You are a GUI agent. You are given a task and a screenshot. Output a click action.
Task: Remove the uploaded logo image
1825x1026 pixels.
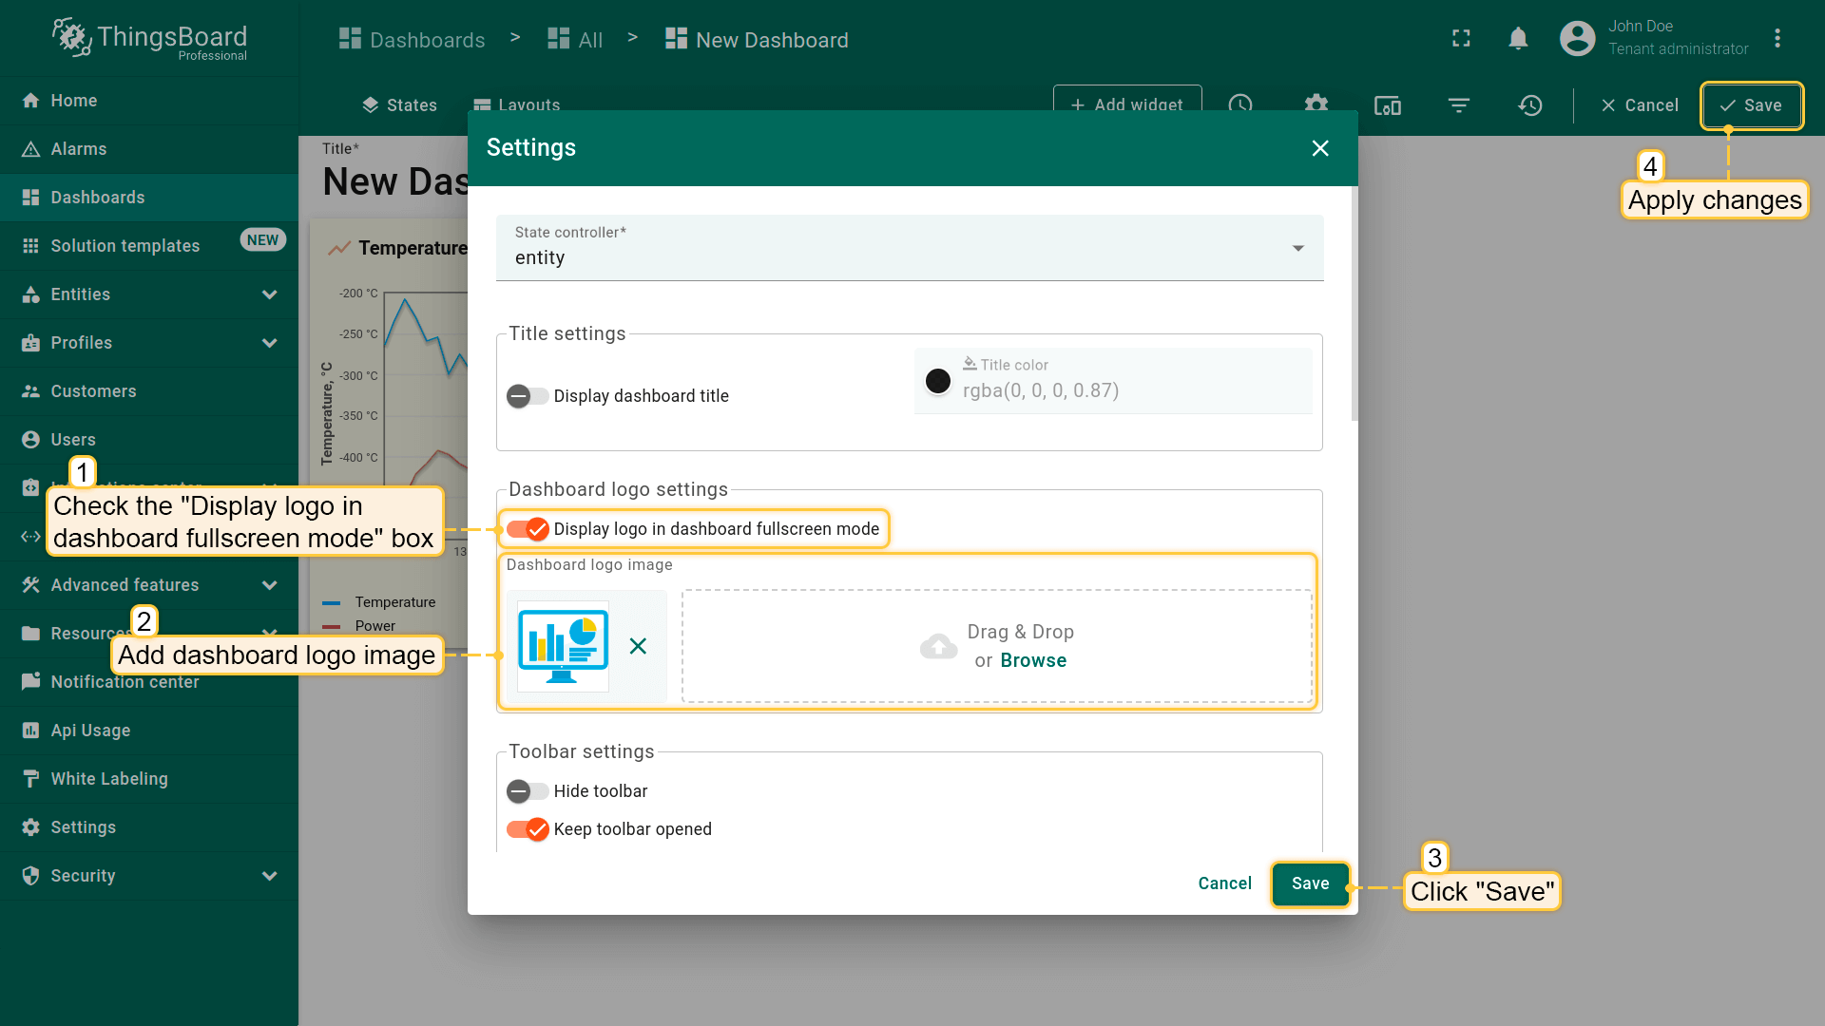638,646
